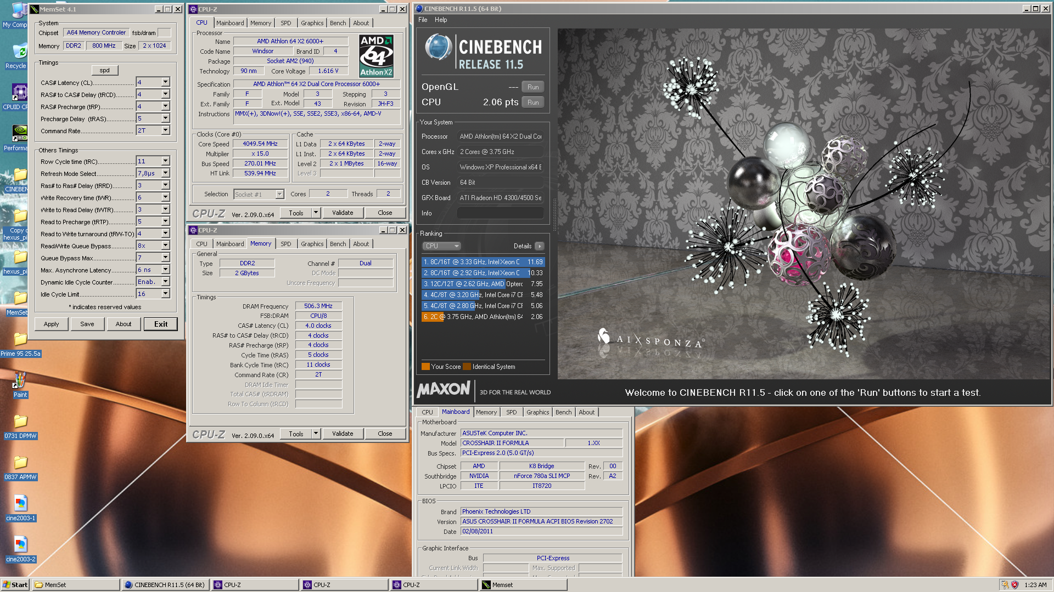
Task: Click the Info input field in CINEBENCH
Action: (x=500, y=213)
